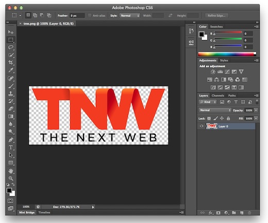Toggle the Anti-alias checkbox

90,15
